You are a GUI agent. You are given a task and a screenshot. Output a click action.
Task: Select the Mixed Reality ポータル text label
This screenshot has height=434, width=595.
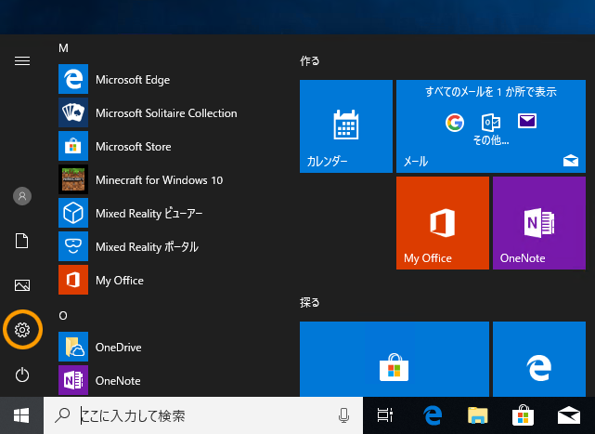click(x=147, y=247)
